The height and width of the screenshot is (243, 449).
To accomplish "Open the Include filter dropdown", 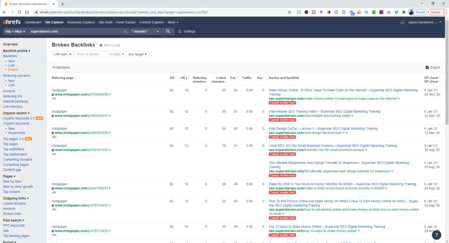I will tap(116, 54).
